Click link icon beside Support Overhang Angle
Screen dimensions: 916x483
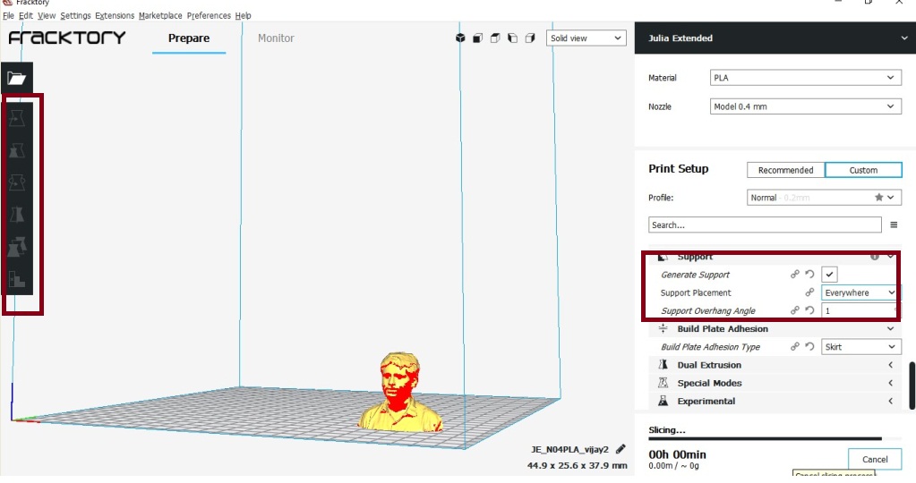pyautogui.click(x=794, y=310)
